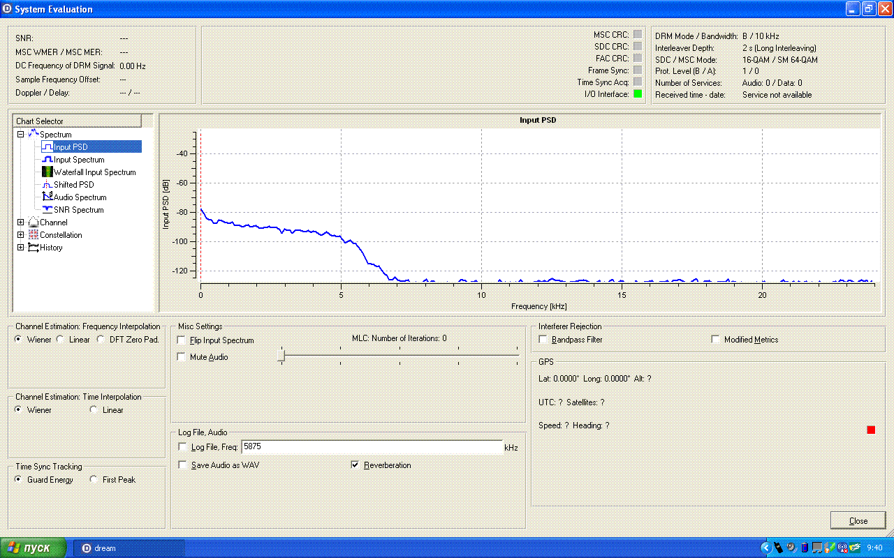894x558 pixels.
Task: Click the Close button
Action: (x=858, y=521)
